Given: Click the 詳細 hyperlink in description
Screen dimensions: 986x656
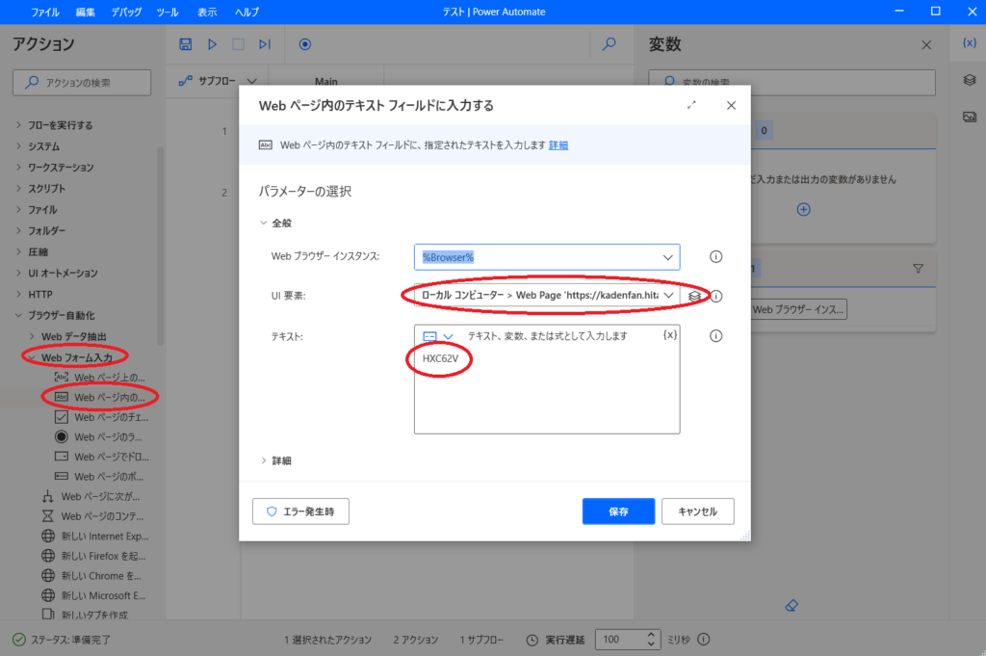Looking at the screenshot, I should (x=558, y=145).
